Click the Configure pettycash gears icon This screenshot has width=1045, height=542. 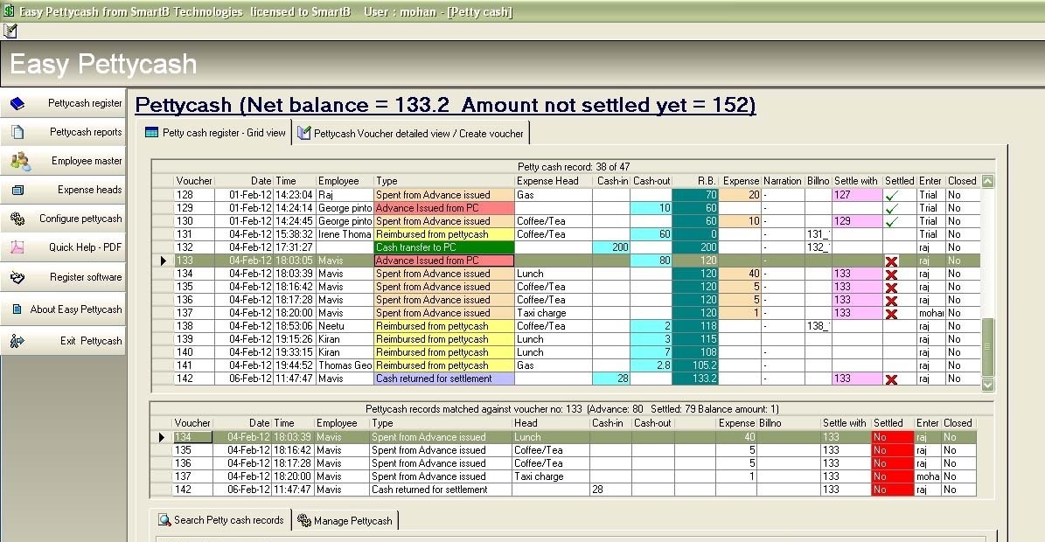coord(17,219)
